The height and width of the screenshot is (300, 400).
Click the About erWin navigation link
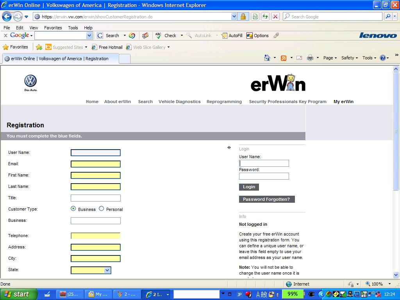coord(117,102)
